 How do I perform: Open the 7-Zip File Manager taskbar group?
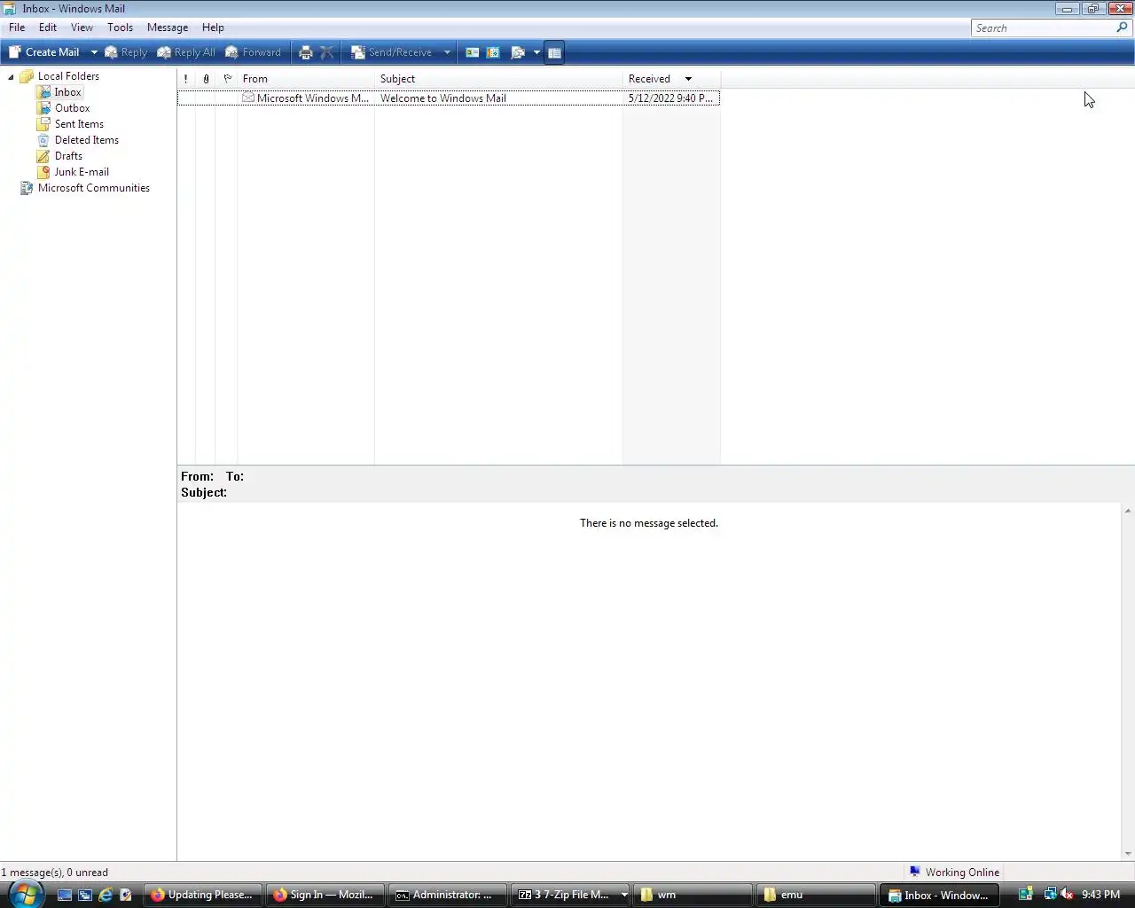(x=570, y=895)
